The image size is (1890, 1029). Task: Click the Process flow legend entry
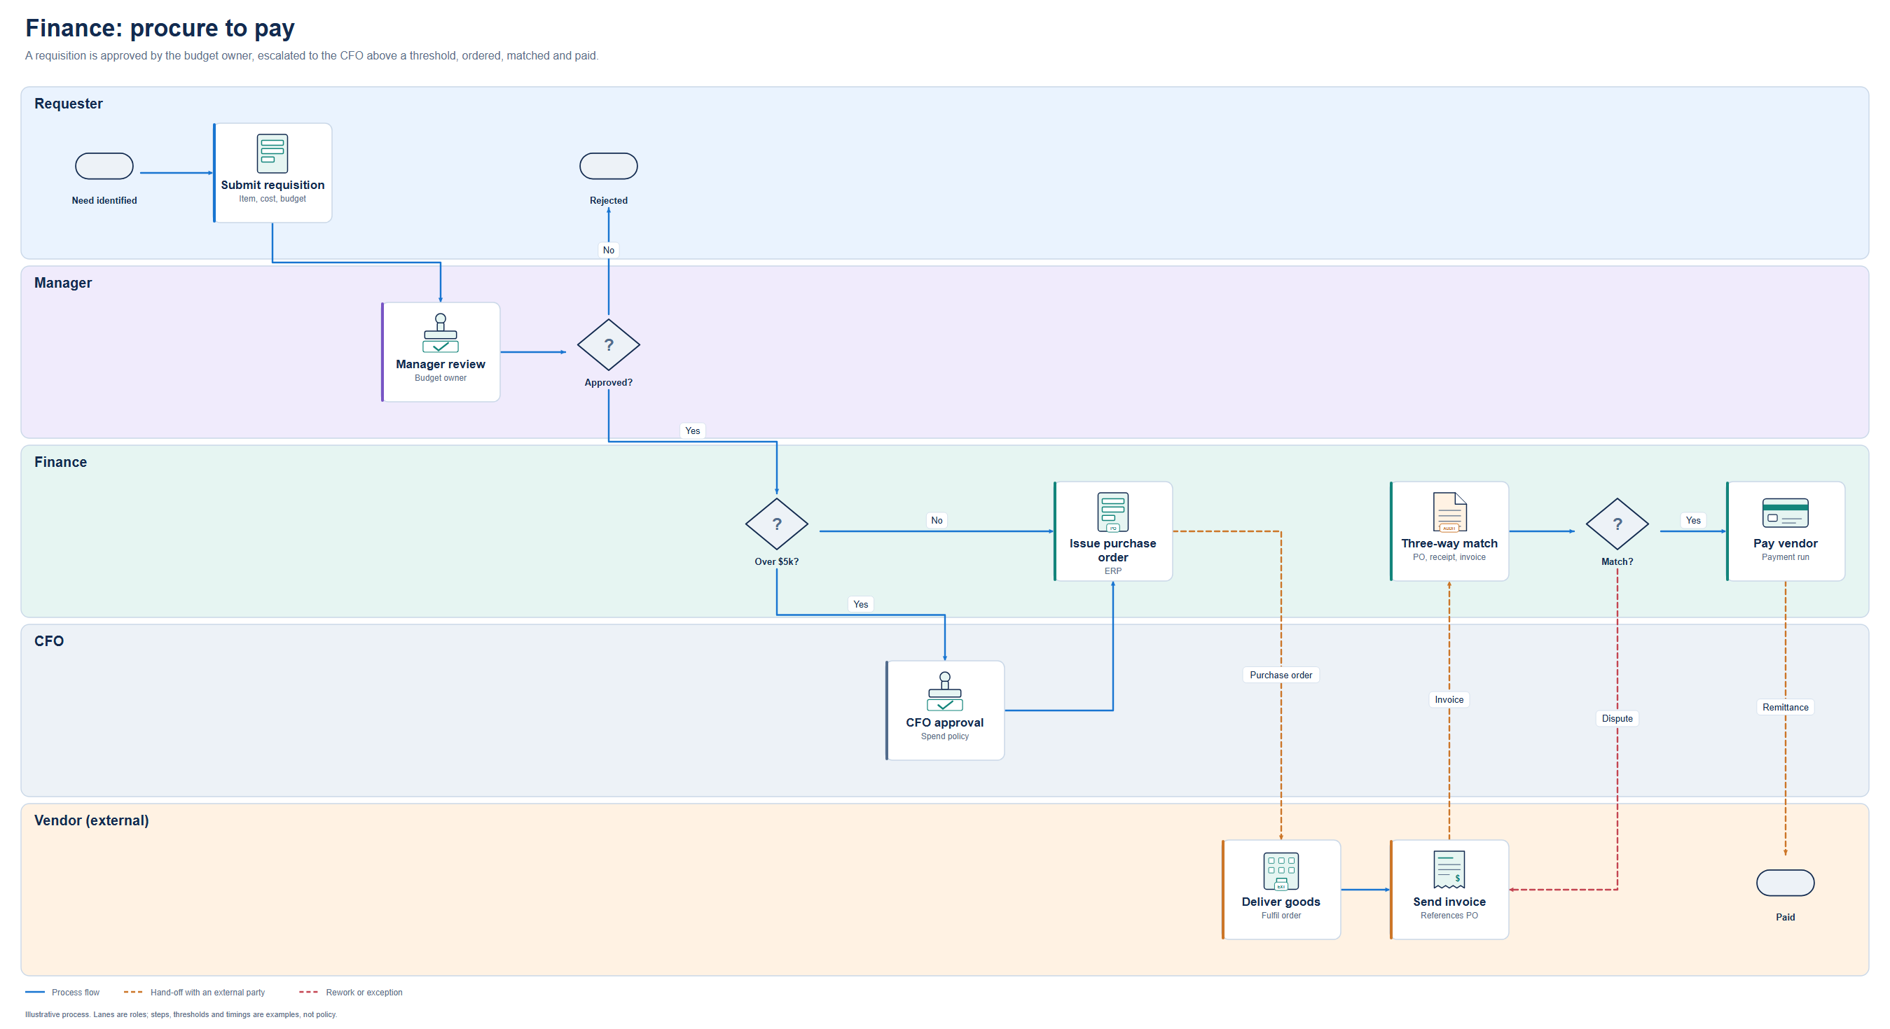(x=62, y=993)
